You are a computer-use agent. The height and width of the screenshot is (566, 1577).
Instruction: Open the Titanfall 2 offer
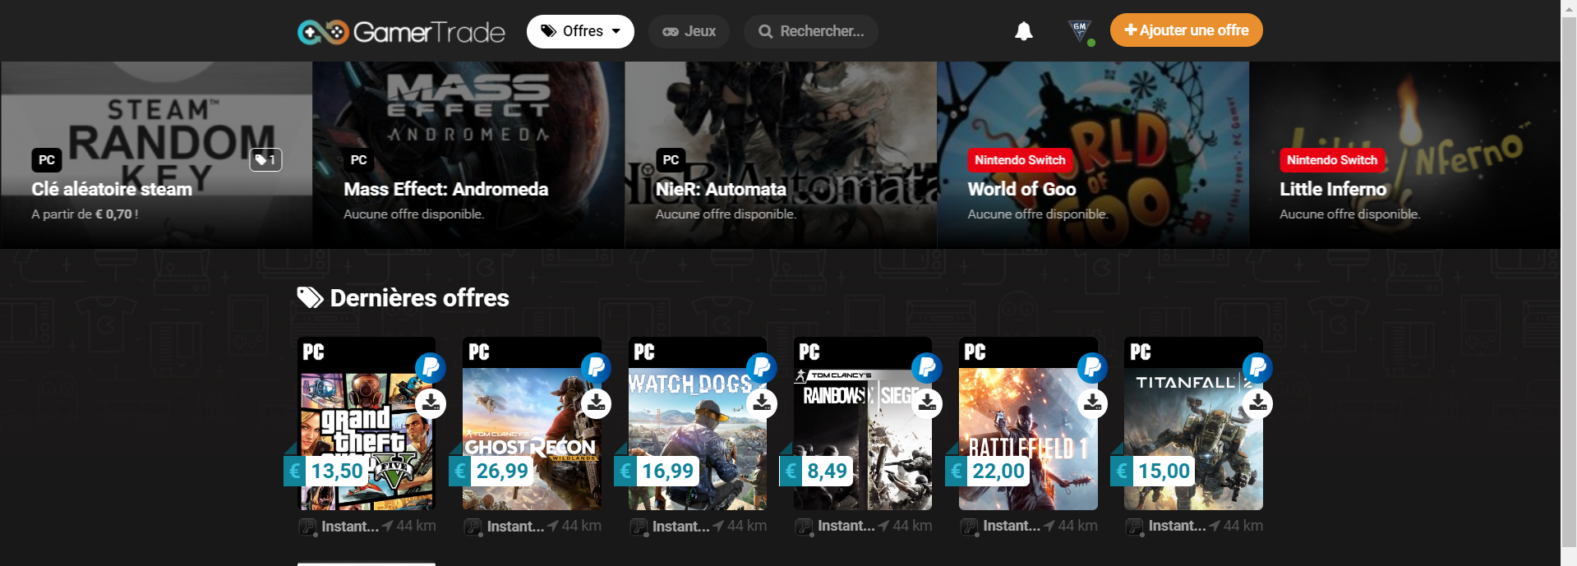[1193, 423]
